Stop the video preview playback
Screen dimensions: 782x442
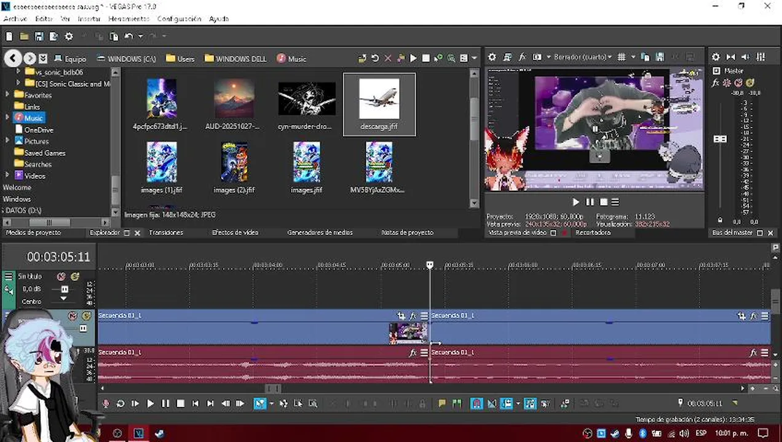click(x=603, y=202)
